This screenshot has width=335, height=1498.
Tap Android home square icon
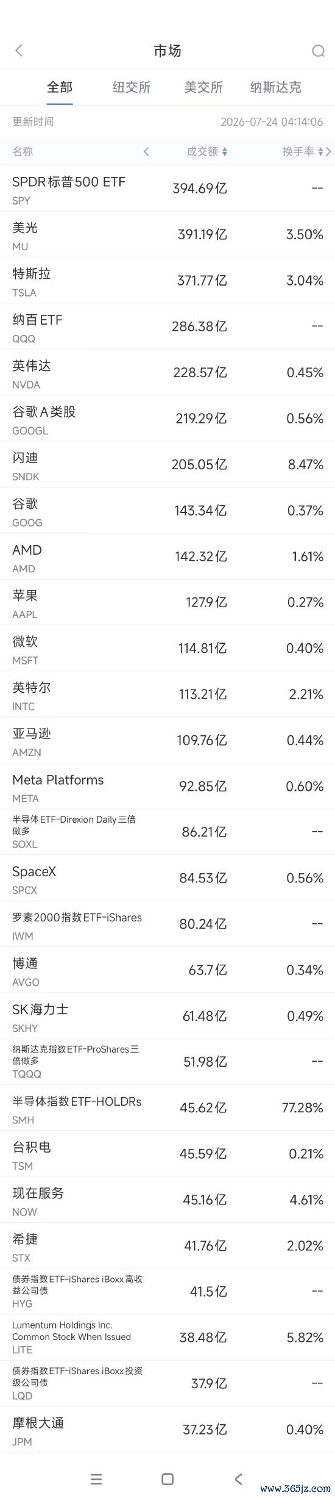point(167,1479)
